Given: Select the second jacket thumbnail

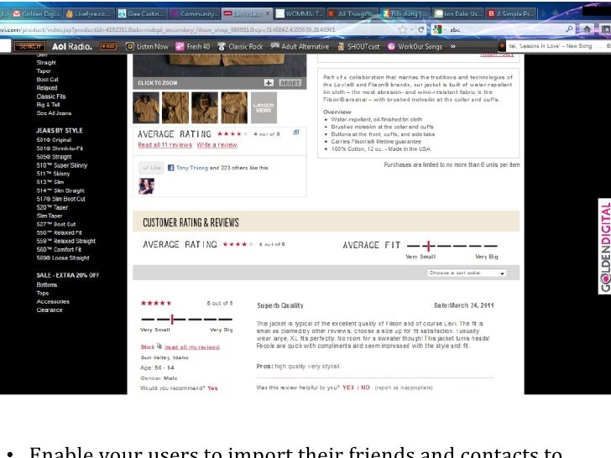Looking at the screenshot, I should tap(175, 107).
